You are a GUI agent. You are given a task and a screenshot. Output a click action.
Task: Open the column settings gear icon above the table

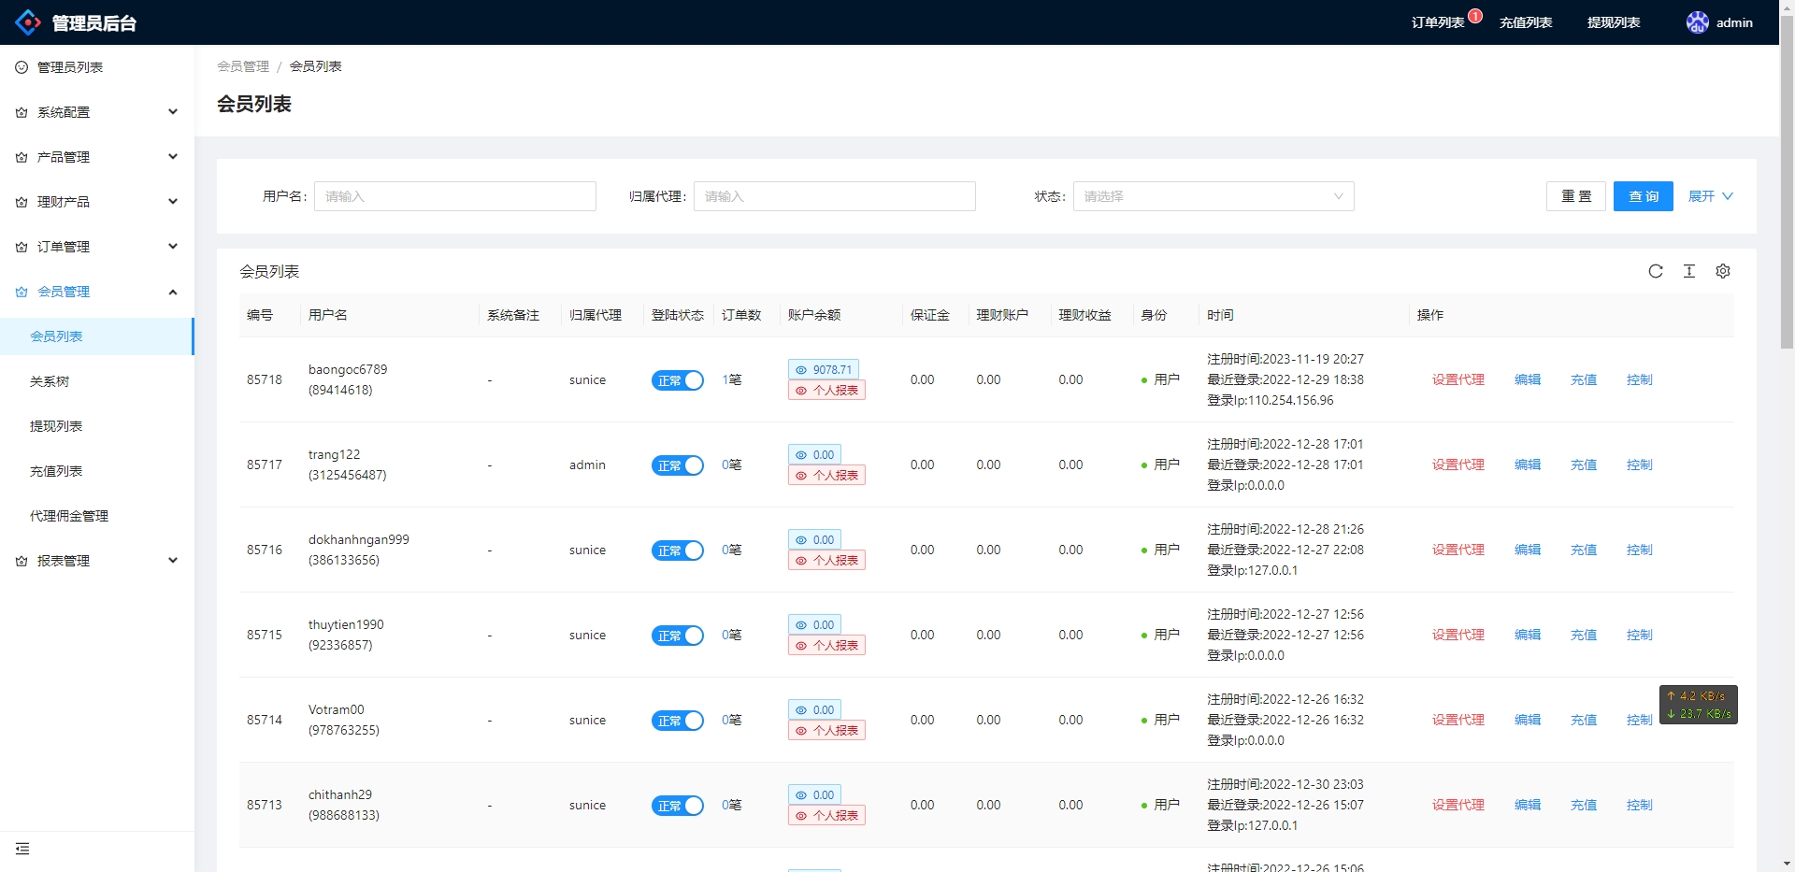(x=1723, y=271)
